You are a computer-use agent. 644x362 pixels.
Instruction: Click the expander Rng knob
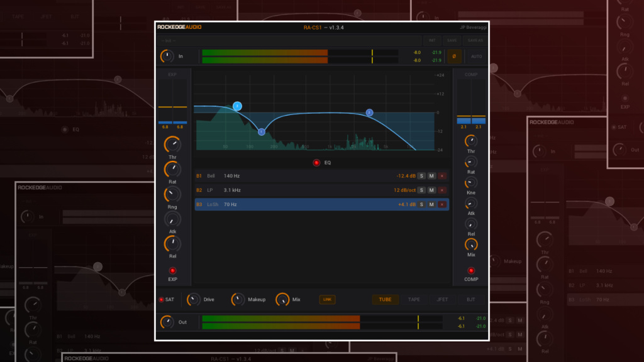pos(172,195)
